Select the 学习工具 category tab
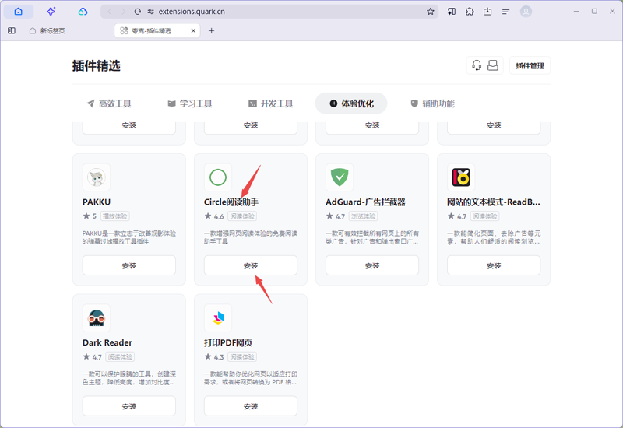 pyautogui.click(x=190, y=103)
